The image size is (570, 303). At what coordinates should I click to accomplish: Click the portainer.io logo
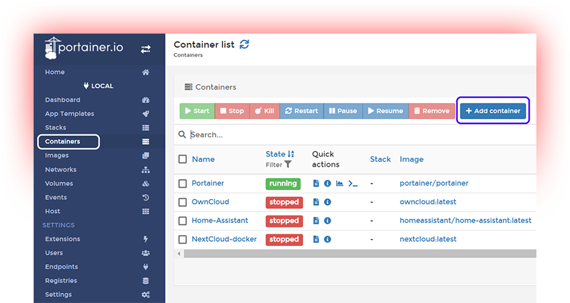point(84,48)
